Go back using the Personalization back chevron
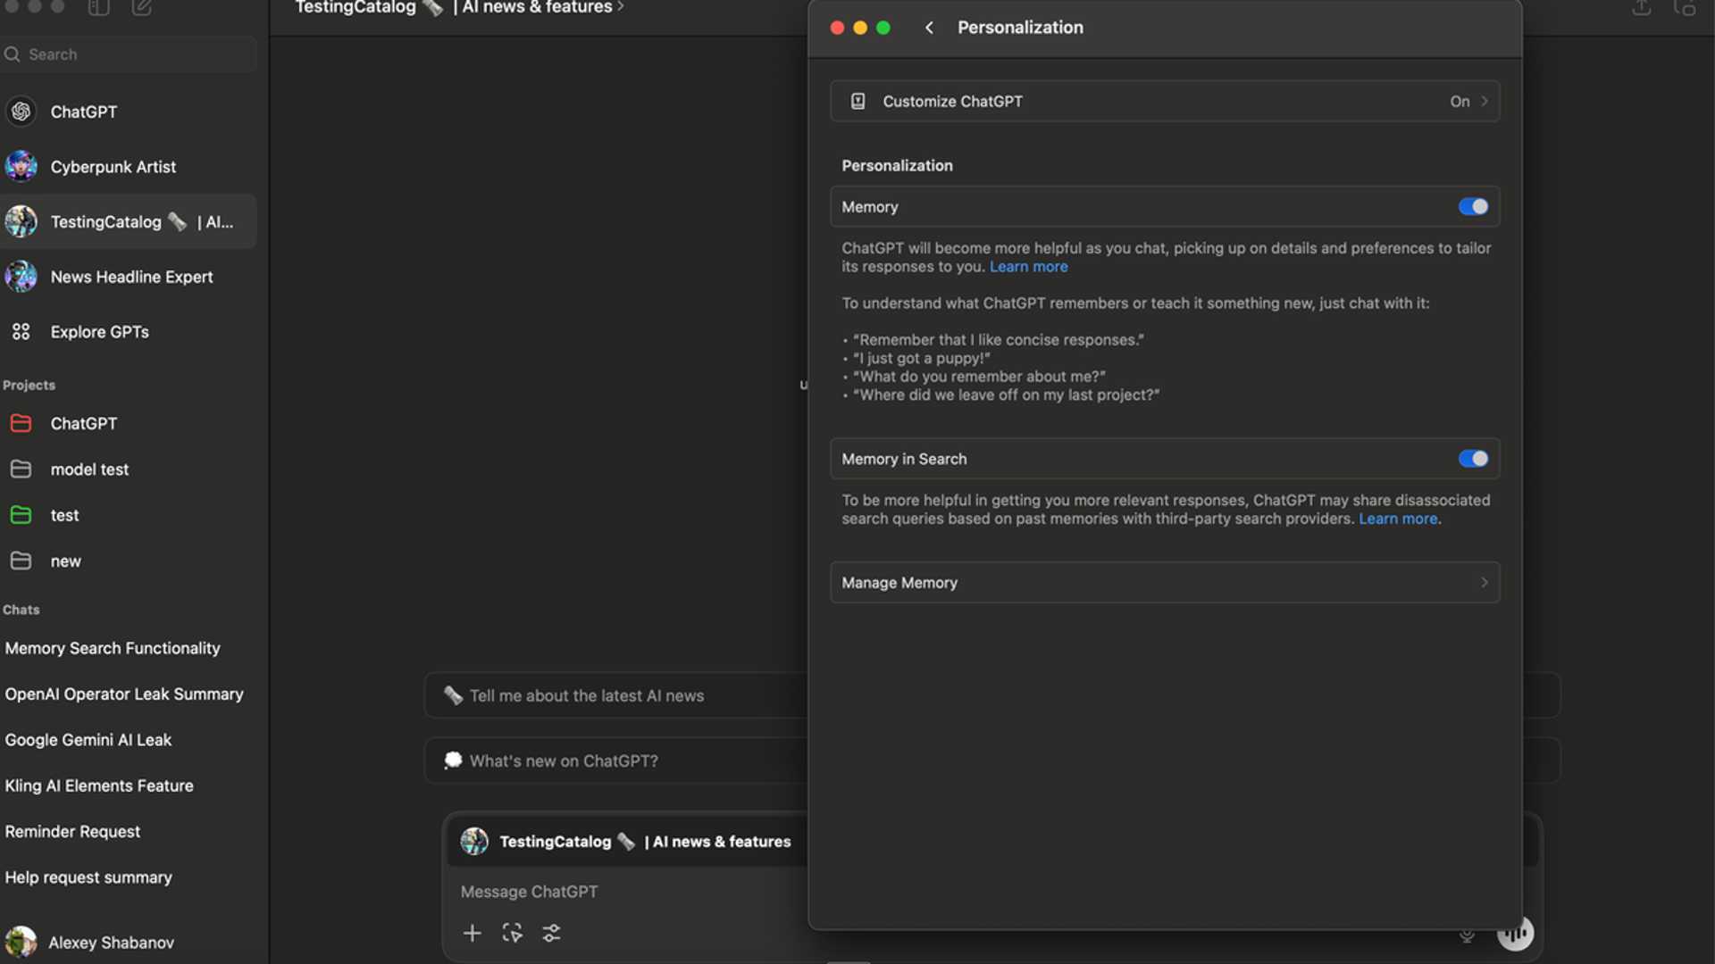 (x=928, y=28)
